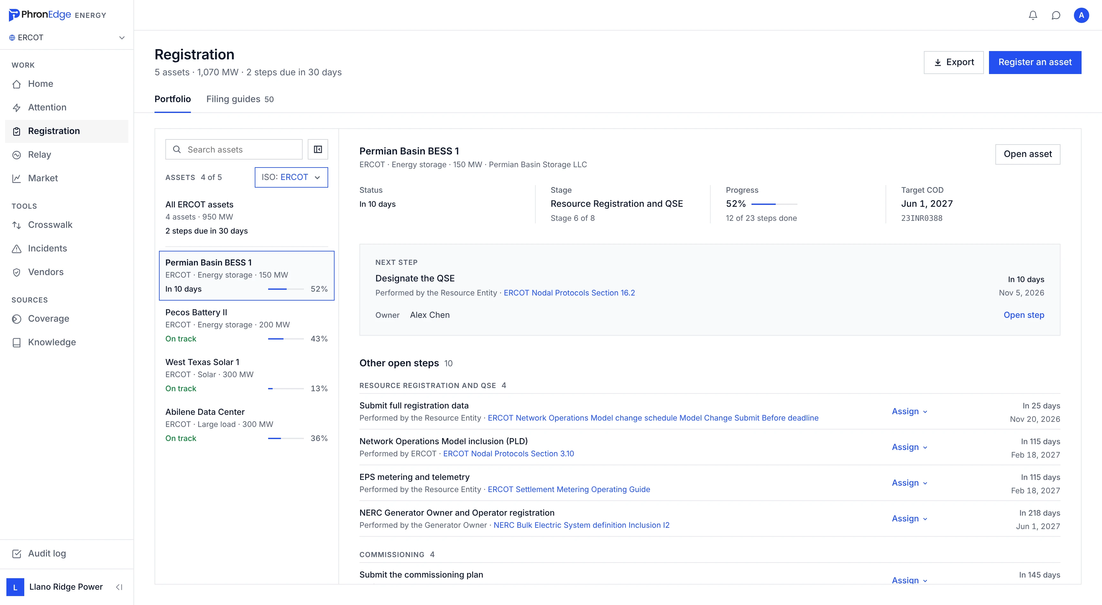Open the chat messages icon
This screenshot has height=605, width=1102.
tap(1056, 15)
